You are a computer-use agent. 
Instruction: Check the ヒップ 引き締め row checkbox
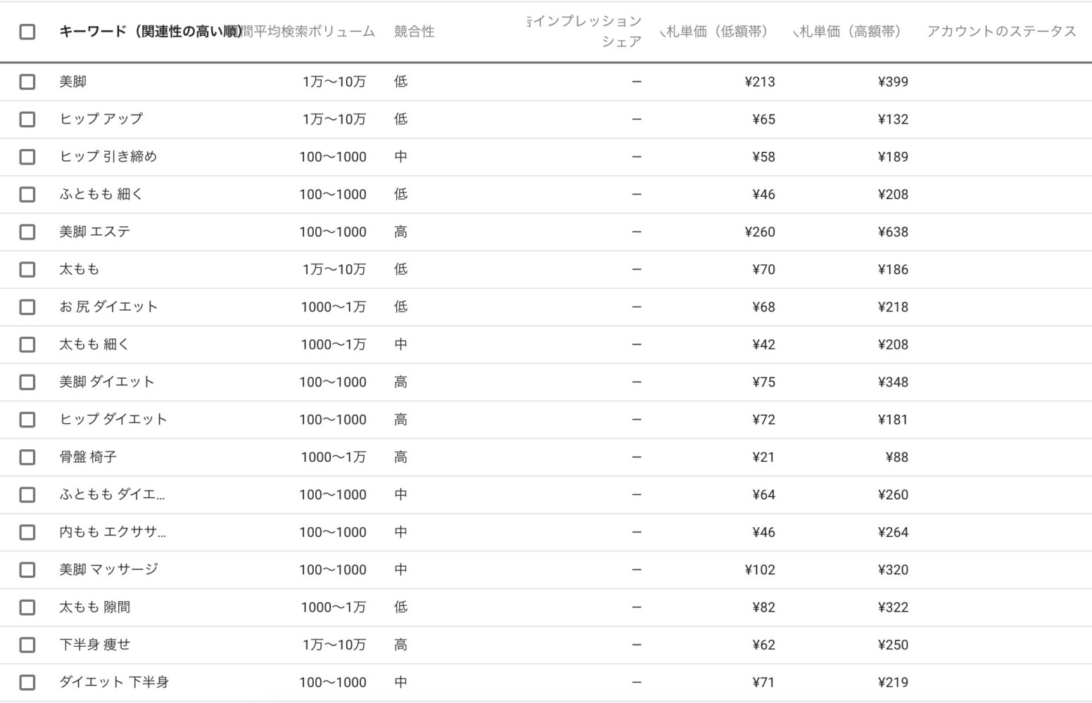pos(27,157)
